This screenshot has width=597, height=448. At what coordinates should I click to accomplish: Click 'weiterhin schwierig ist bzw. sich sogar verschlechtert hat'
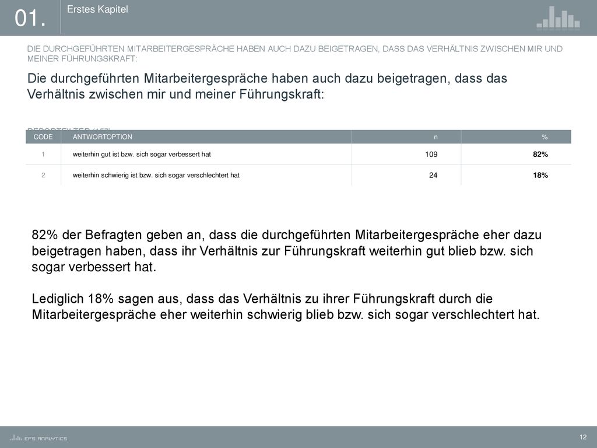point(156,175)
